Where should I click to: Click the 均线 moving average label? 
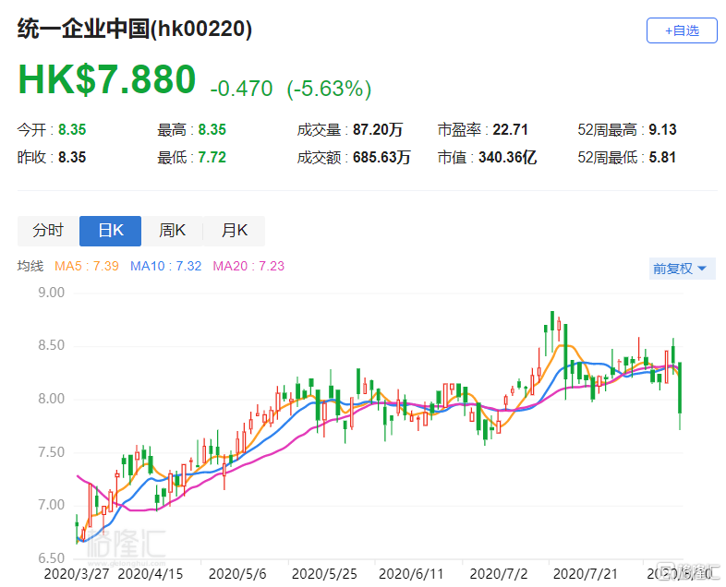click(30, 266)
